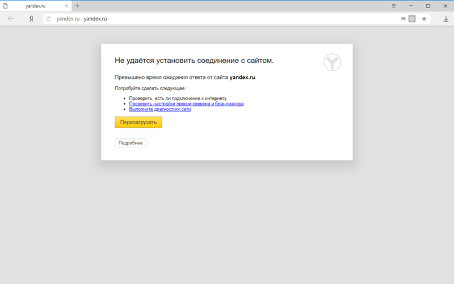Minimize the browser window
454x284 pixels.
[x=411, y=6]
